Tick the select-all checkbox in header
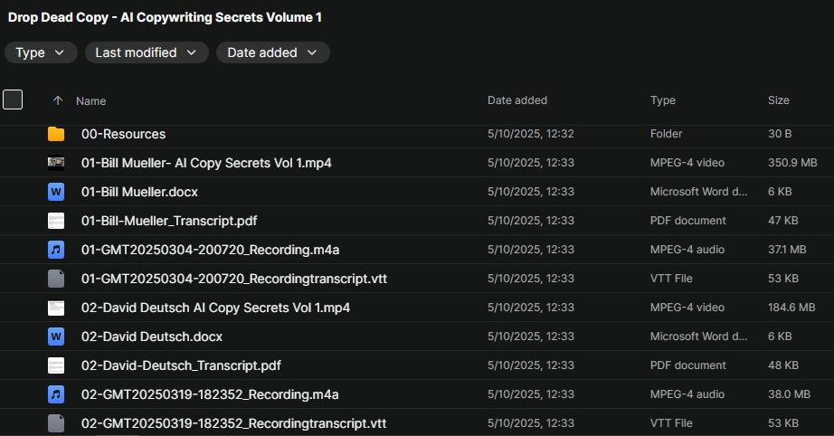 (x=13, y=100)
